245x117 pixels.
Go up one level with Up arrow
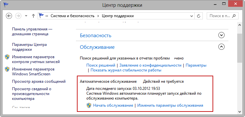33,16
